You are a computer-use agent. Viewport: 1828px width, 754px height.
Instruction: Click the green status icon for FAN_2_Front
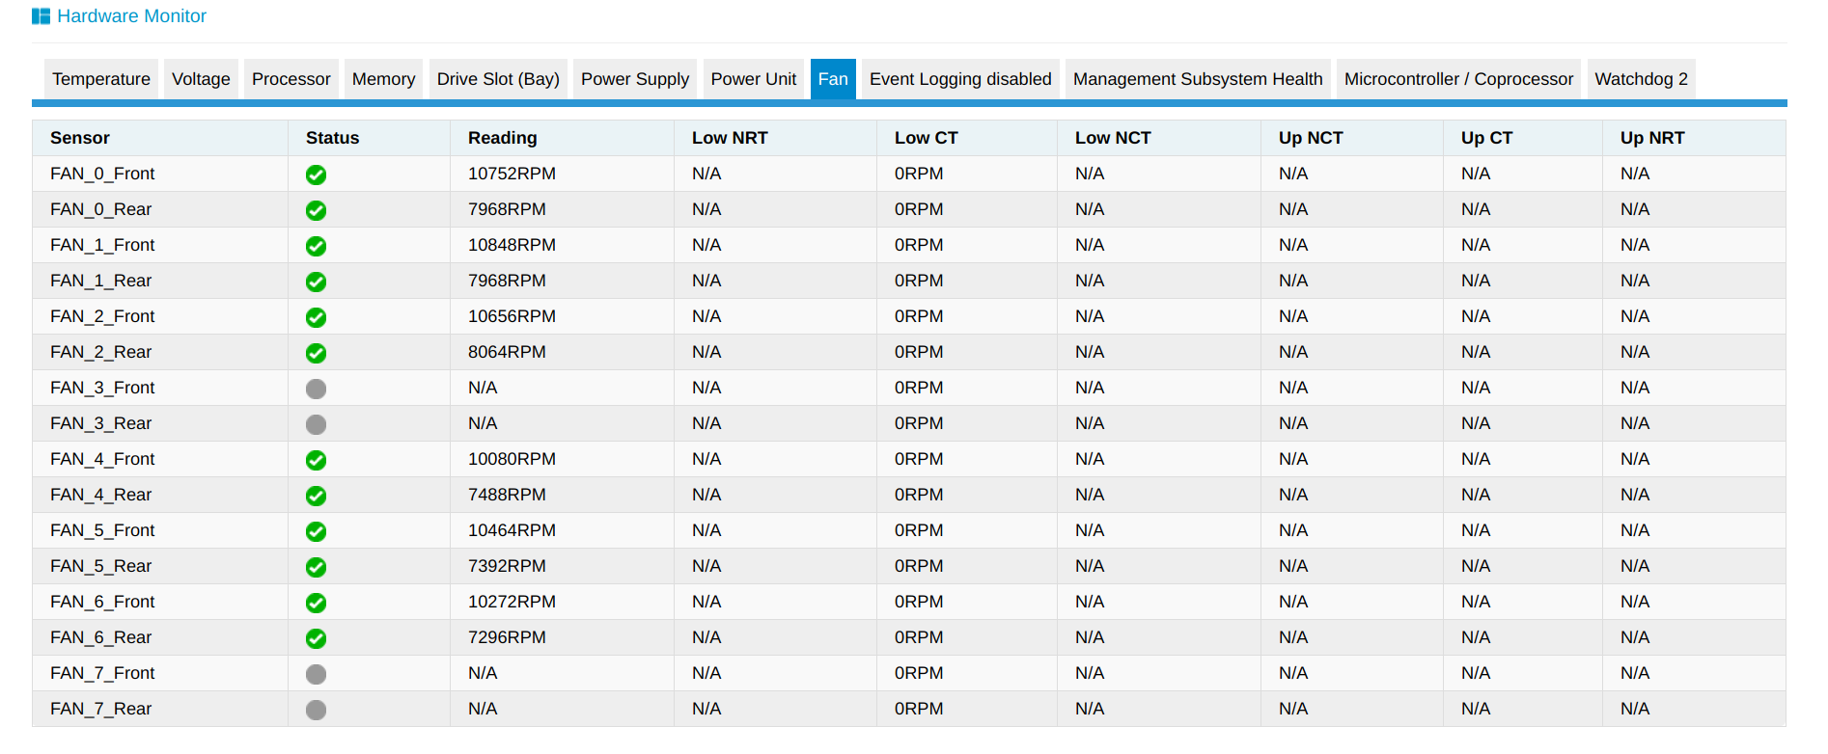[x=316, y=317]
